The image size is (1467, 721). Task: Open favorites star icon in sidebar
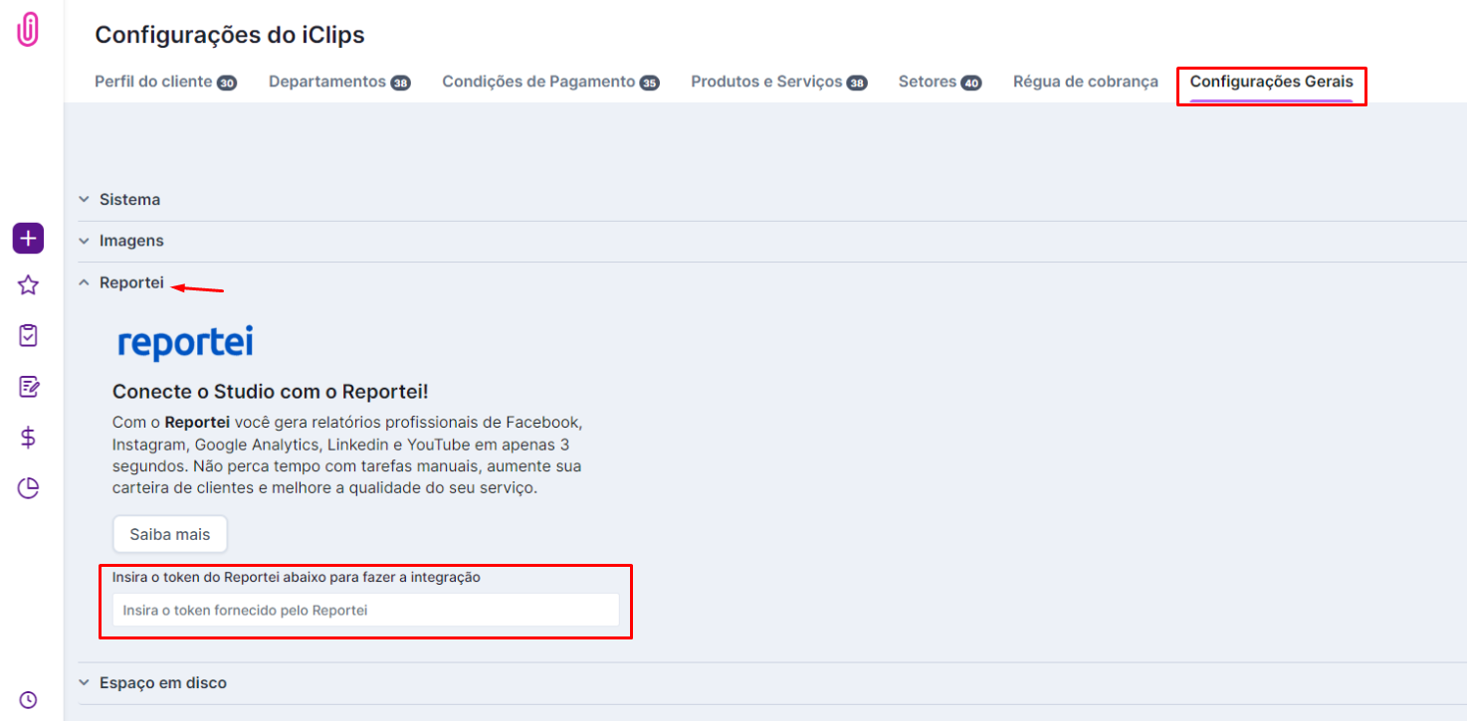(x=28, y=285)
